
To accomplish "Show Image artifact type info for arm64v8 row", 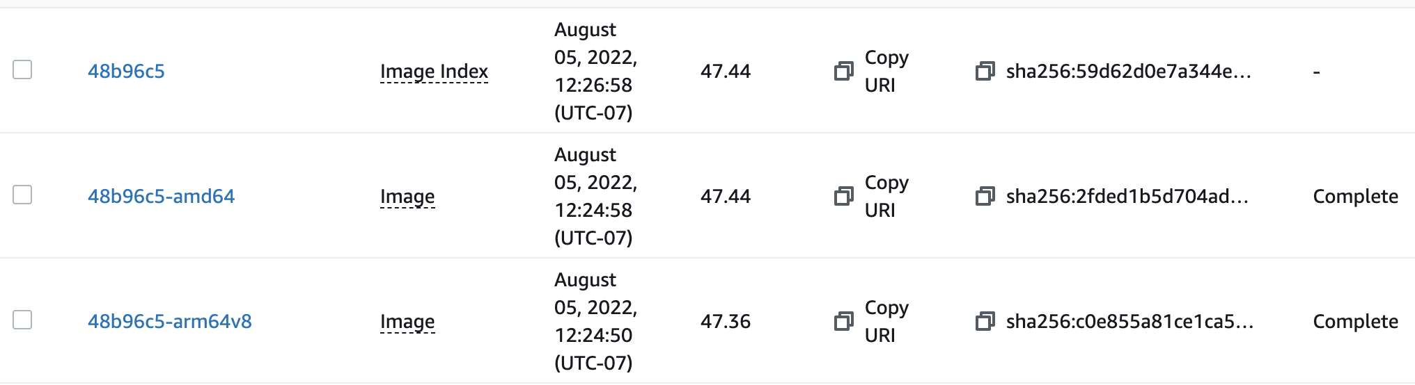I will [407, 322].
